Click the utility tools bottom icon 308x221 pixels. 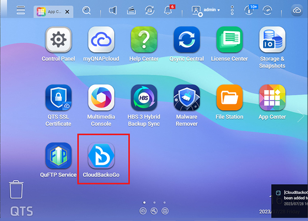154,211
